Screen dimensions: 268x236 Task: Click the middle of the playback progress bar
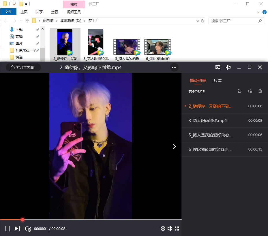click(91, 220)
